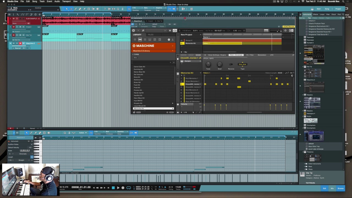
Task: Open the Memories Kit group dropdown arrow
Action: (200, 73)
